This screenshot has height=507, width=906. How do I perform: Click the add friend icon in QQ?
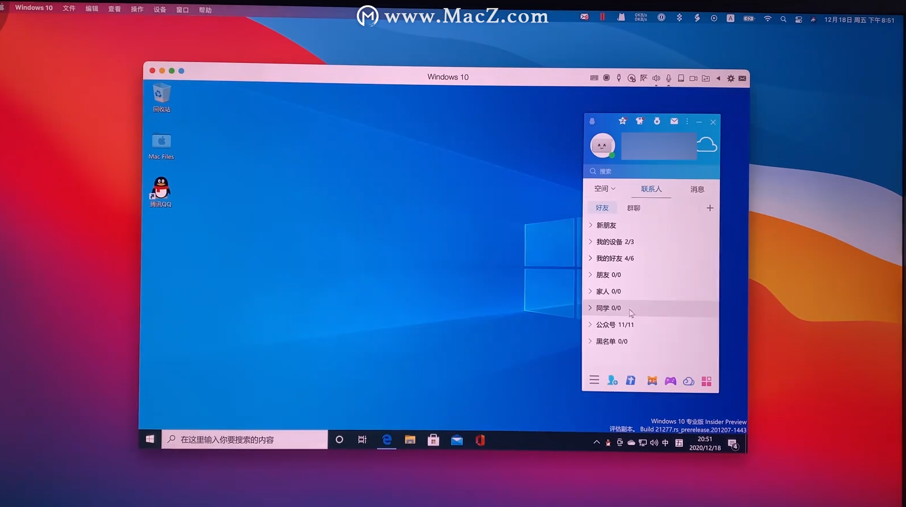point(612,380)
